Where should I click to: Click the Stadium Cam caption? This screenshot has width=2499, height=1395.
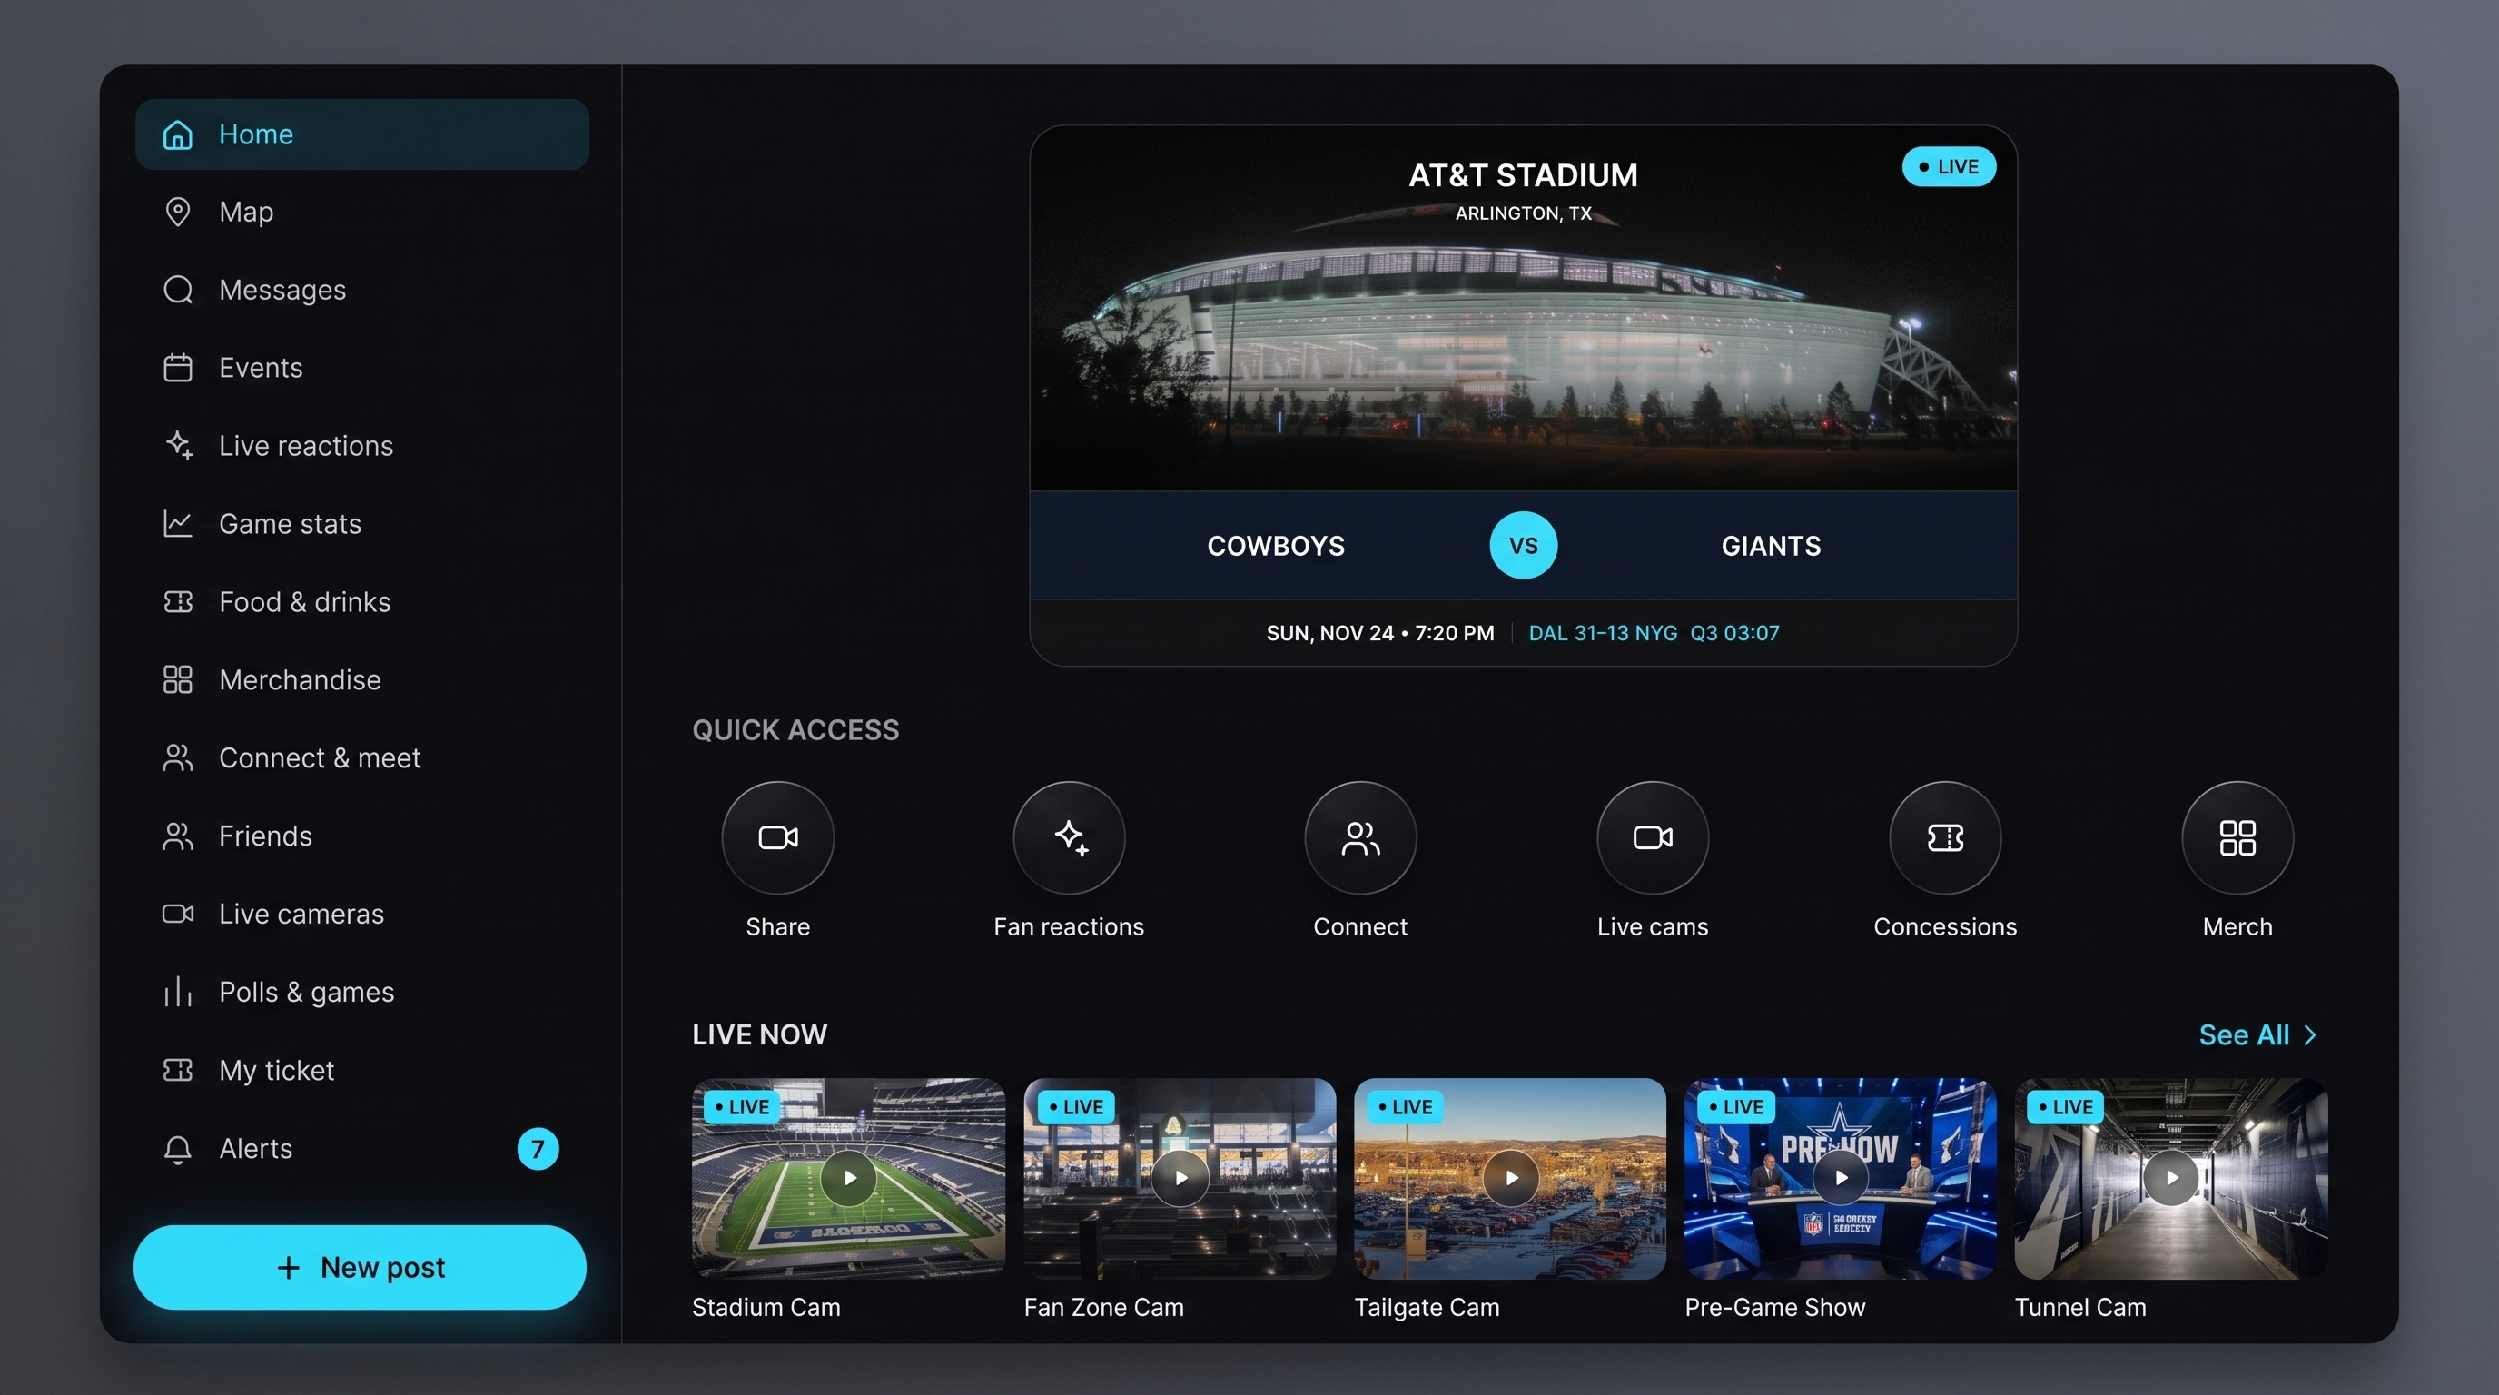coord(766,1308)
